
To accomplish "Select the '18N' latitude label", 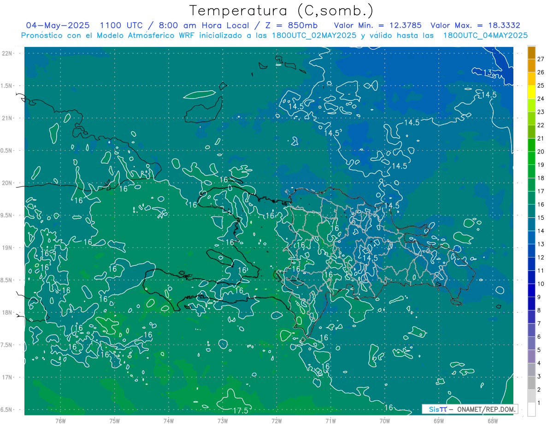I will coord(7,312).
